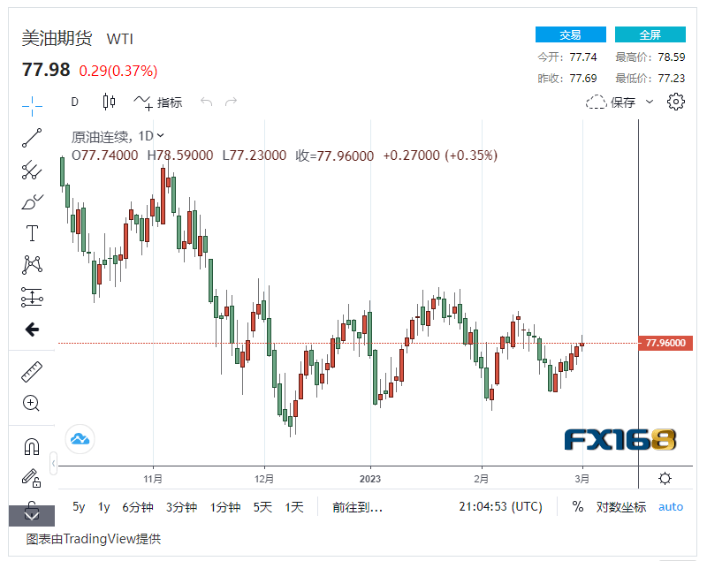Click the 交易 button
Image resolution: width=707 pixels, height=561 pixels.
click(570, 34)
